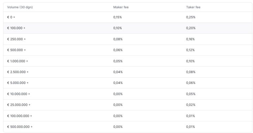This screenshot has width=253, height=133.
Task: Select the € 10.000.000 + volume tier
Action: click(x=18, y=94)
